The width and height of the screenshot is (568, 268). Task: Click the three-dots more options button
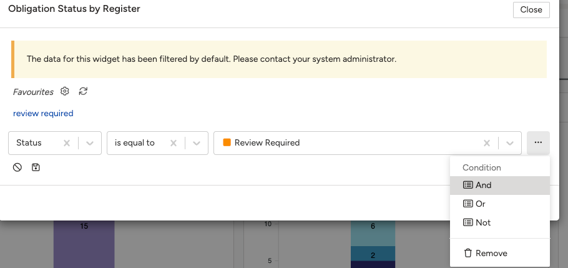(538, 143)
